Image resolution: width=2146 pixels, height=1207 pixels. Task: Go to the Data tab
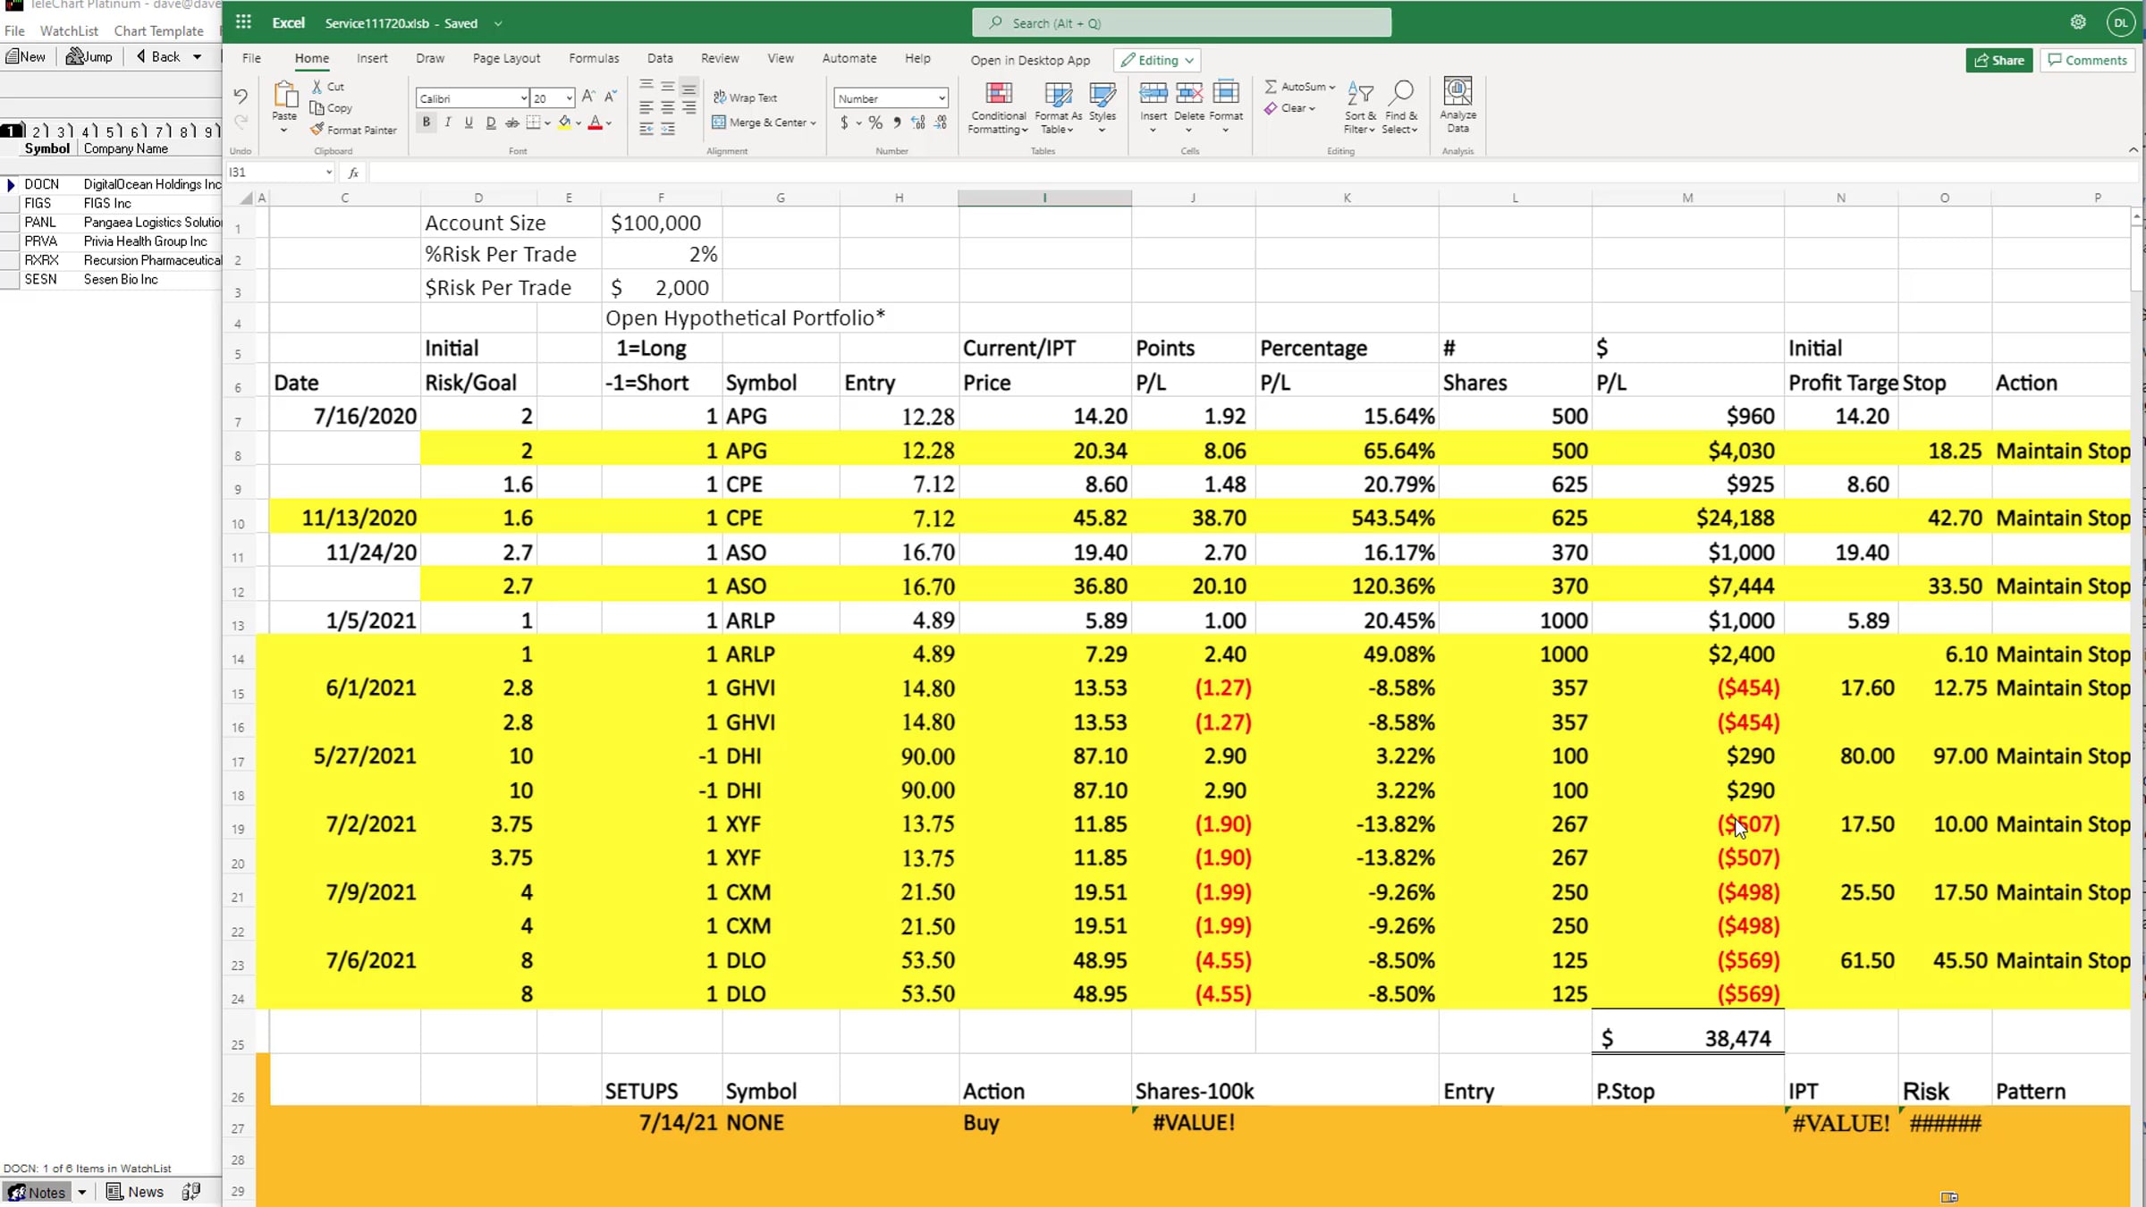(660, 58)
